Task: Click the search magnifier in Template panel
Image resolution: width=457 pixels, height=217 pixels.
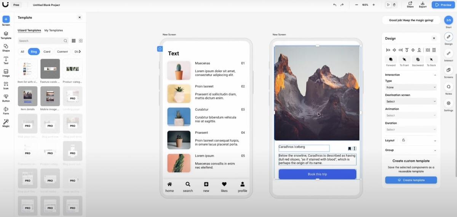Action: tap(66, 41)
